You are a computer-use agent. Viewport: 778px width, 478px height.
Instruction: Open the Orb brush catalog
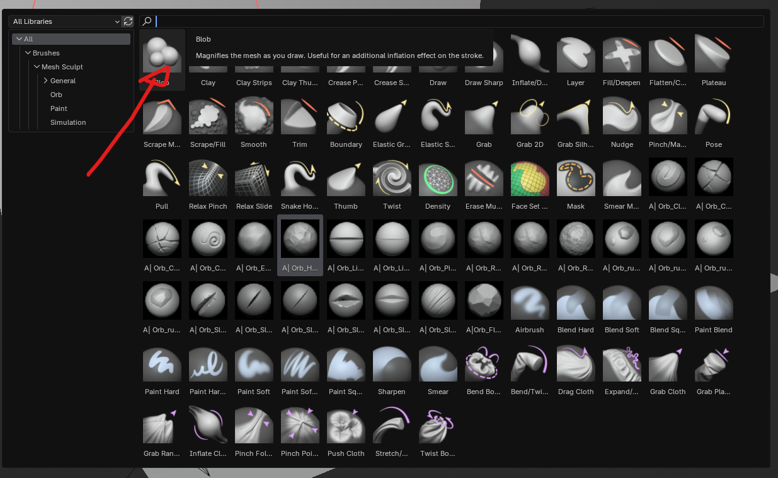pyautogui.click(x=56, y=95)
